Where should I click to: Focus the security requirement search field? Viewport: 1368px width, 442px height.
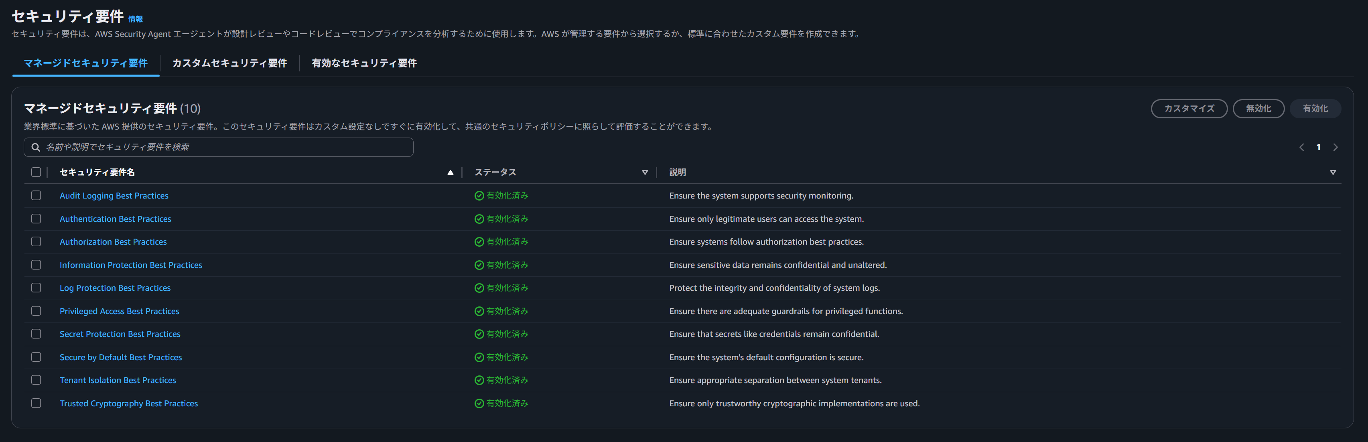point(223,147)
